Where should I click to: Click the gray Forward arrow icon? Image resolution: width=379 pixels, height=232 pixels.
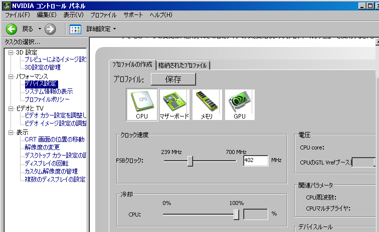[x=50, y=29]
